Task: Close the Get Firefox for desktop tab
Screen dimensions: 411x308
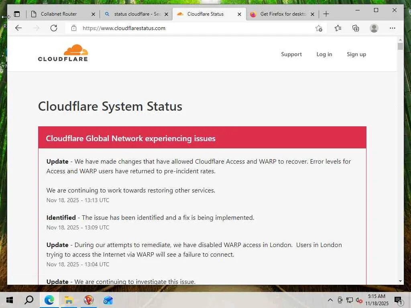Action: tap(312, 14)
